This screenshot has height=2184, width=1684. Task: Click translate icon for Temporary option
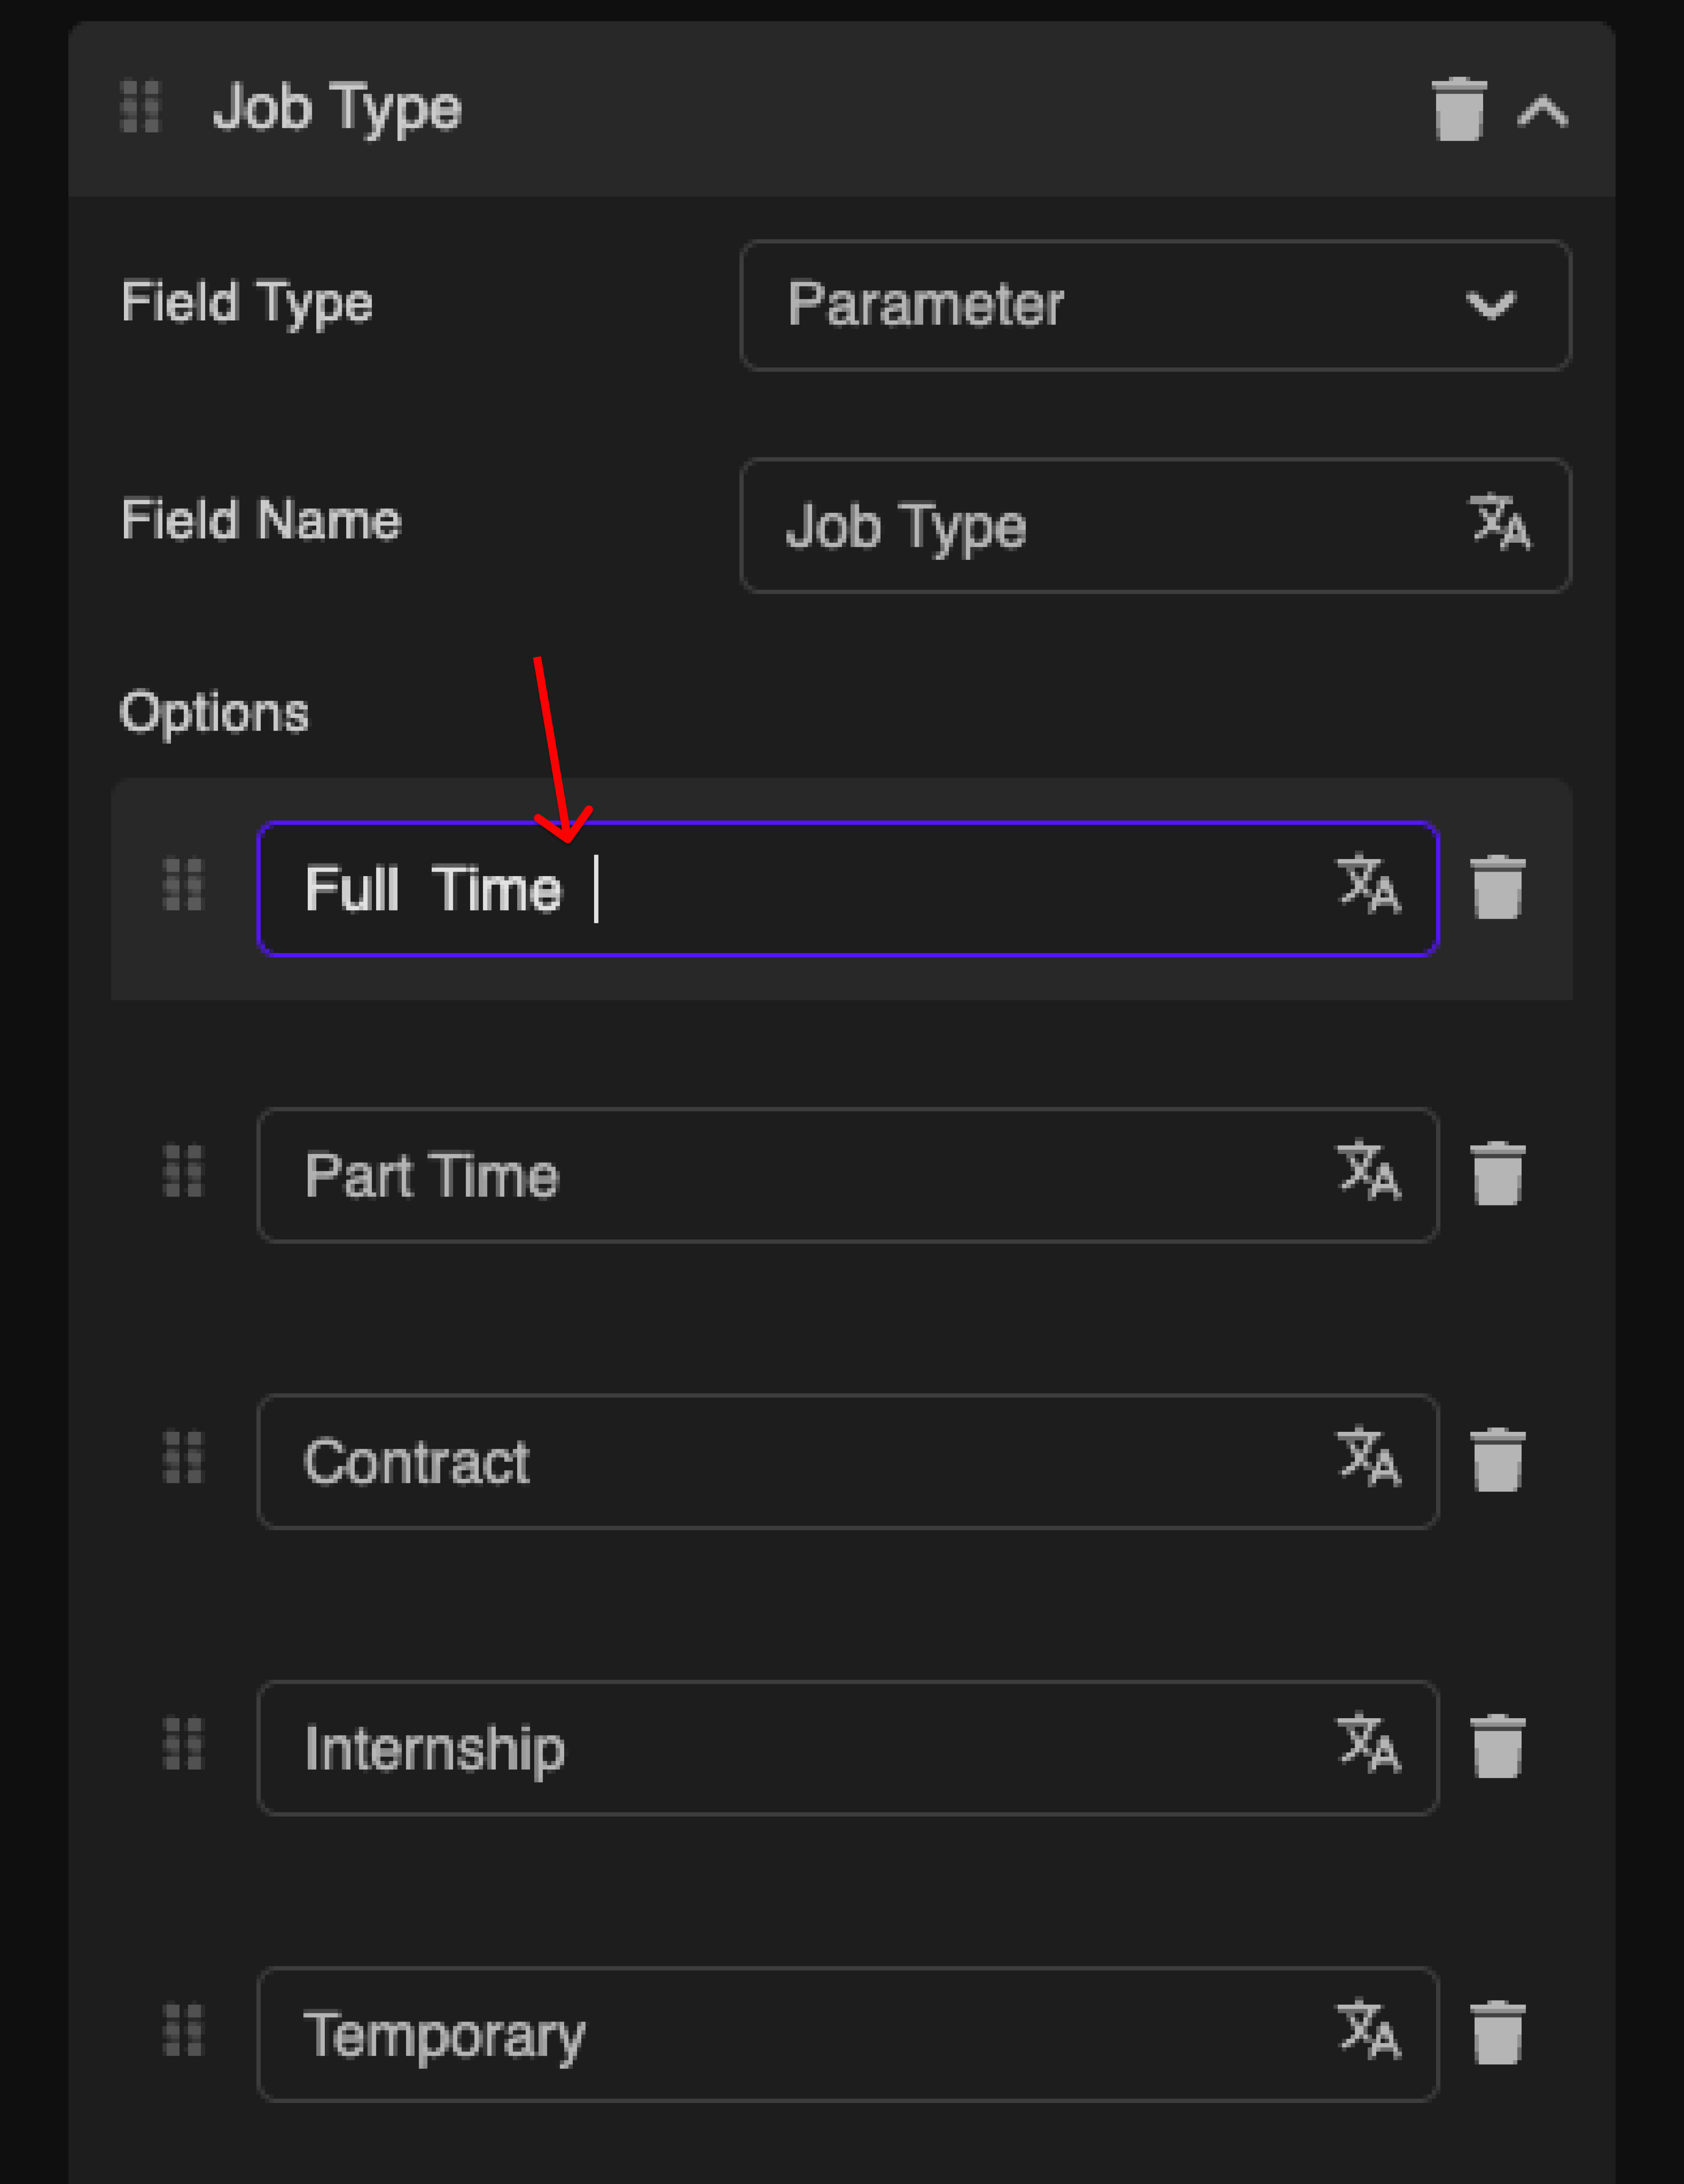[x=1368, y=2029]
